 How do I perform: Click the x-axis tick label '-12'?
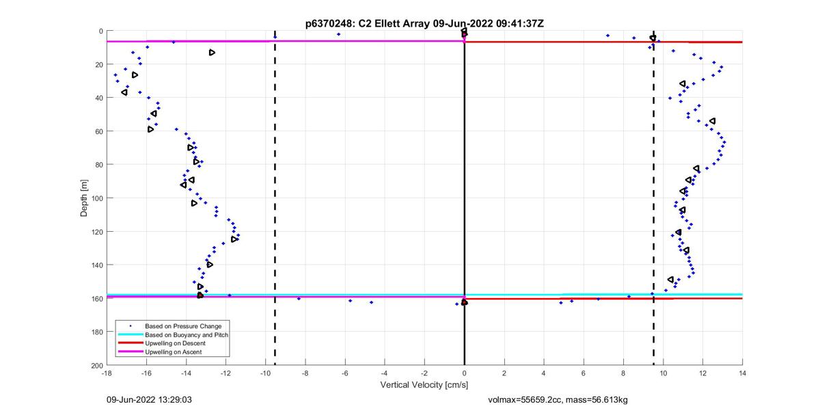point(225,374)
